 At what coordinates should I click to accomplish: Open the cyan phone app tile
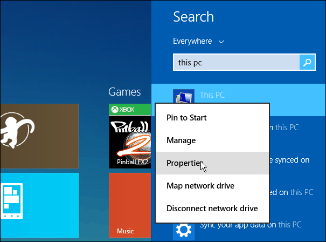(39, 205)
